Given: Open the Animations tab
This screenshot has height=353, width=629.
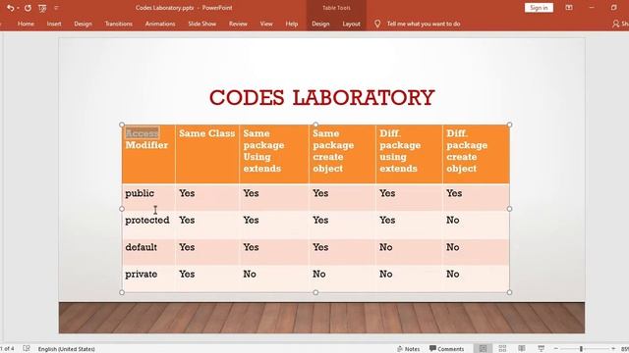Looking at the screenshot, I should [x=160, y=24].
